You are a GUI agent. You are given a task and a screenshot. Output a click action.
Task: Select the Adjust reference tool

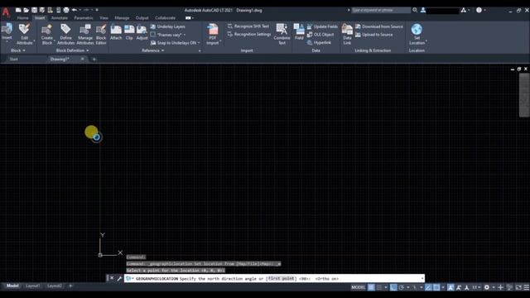142,32
